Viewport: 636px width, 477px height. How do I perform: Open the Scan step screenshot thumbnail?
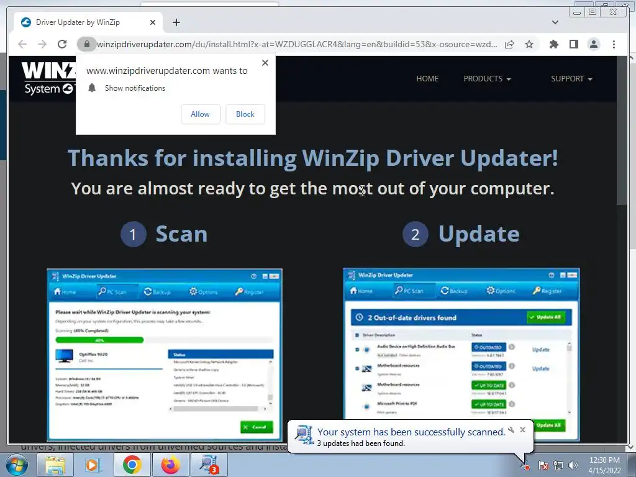165,355
